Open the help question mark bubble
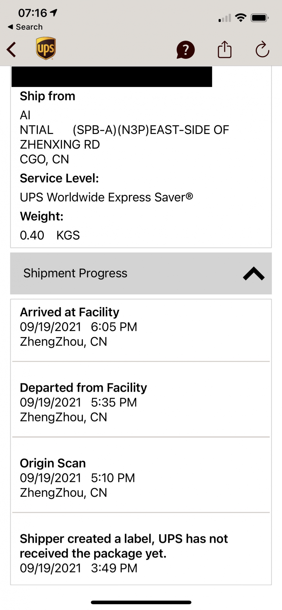282x610 pixels. pyautogui.click(x=185, y=50)
